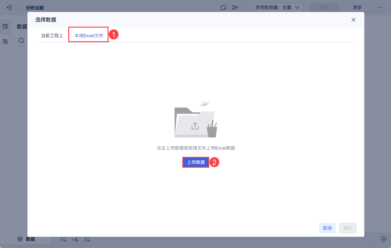Image resolution: width=391 pixels, height=248 pixels.
Task: Click the 分析主题 title
Action: click(35, 8)
